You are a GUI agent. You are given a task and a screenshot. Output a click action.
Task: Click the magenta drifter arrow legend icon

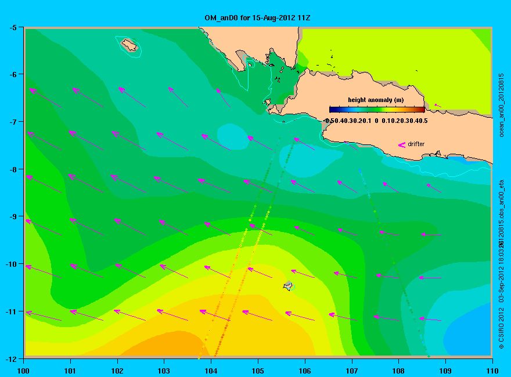coord(402,144)
